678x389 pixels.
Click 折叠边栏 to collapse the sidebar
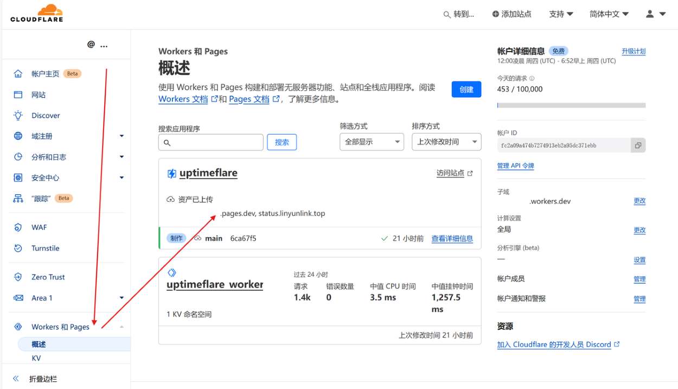[x=43, y=379]
